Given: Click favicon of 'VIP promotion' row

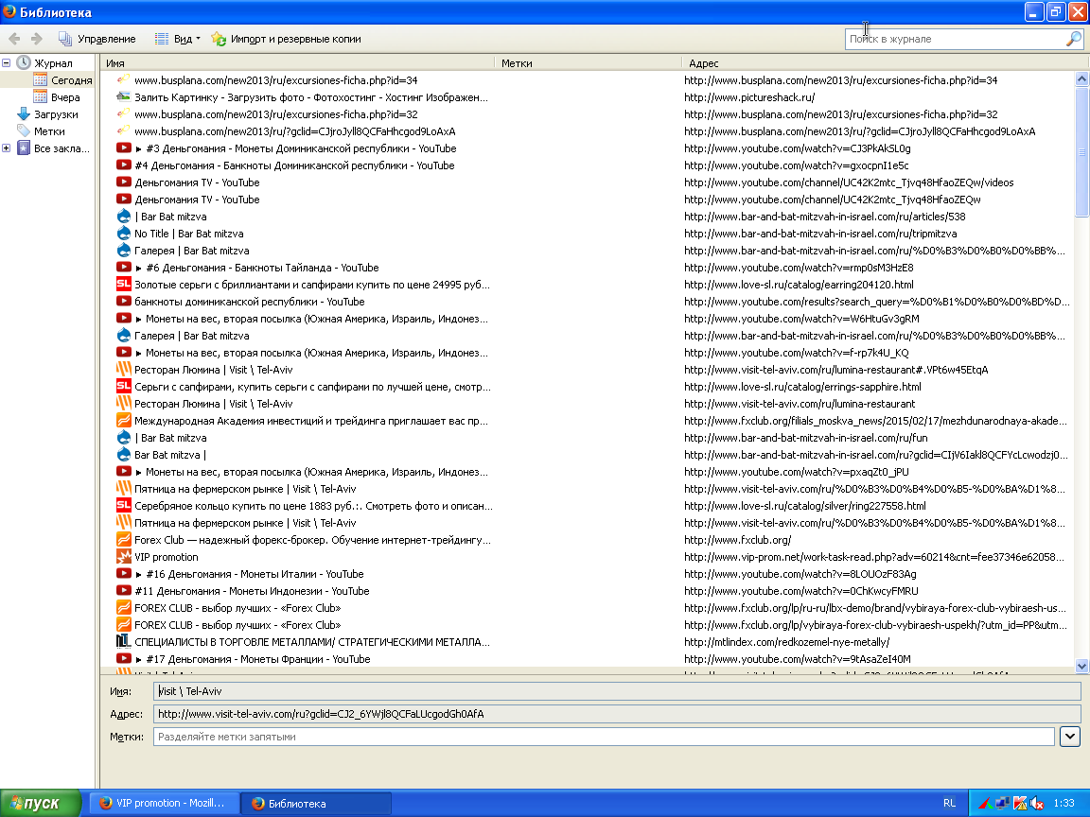Looking at the screenshot, I should (x=124, y=556).
